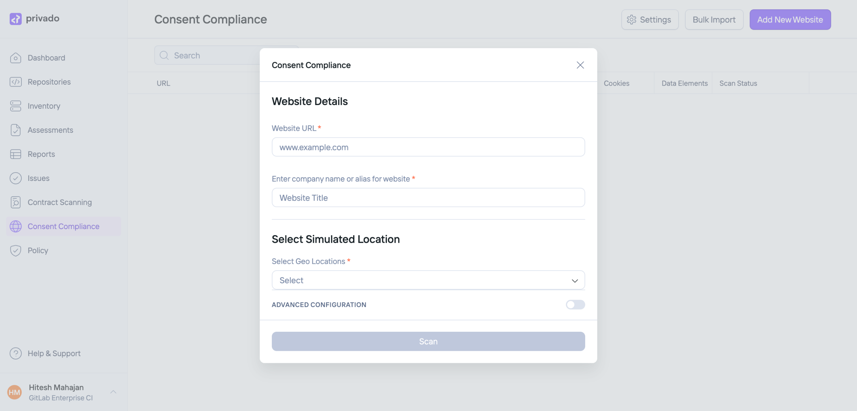Open the Issues checkmark icon
This screenshot has width=857, height=411.
click(15, 178)
